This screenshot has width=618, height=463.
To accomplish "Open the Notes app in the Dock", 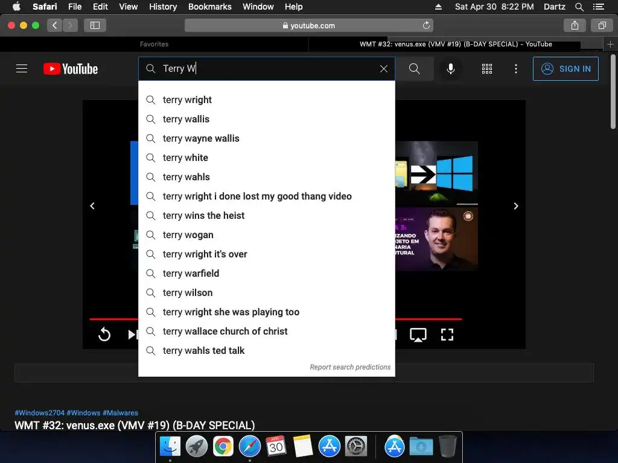I will pyautogui.click(x=303, y=447).
